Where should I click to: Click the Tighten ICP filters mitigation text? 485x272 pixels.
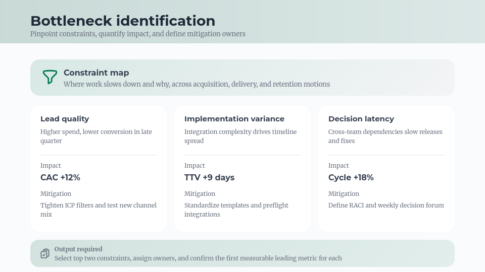[x=99, y=210]
